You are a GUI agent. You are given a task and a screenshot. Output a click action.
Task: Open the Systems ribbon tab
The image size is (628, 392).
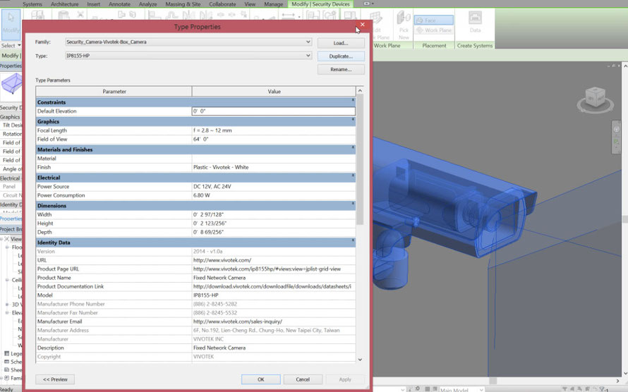[x=32, y=4]
